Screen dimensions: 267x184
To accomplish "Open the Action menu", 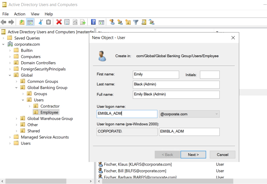I will pos(20,14).
